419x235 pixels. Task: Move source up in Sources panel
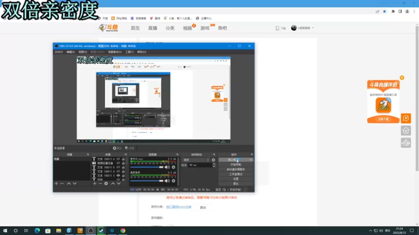(113, 184)
